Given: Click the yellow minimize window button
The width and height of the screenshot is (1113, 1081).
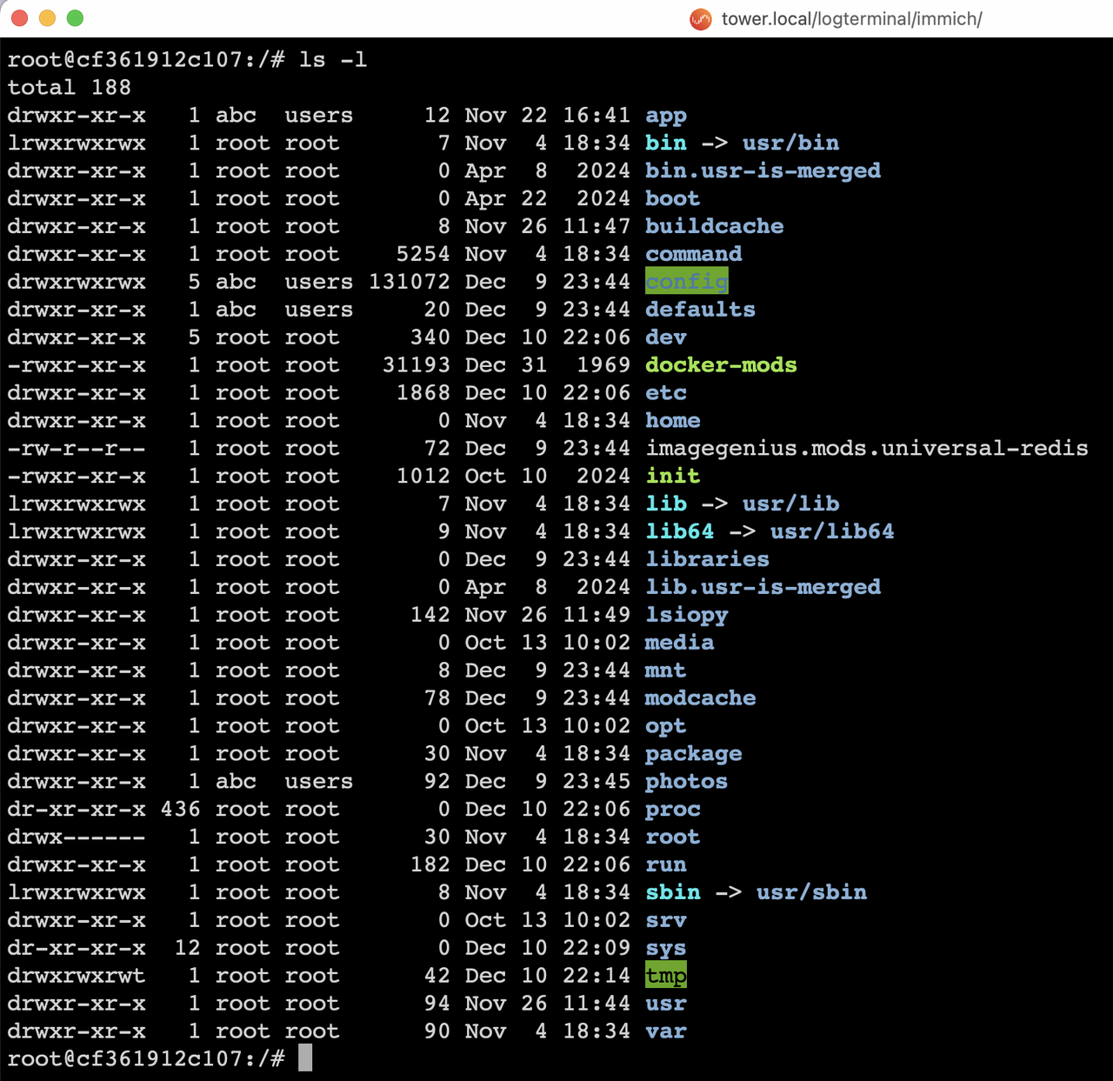Looking at the screenshot, I should pos(48,18).
